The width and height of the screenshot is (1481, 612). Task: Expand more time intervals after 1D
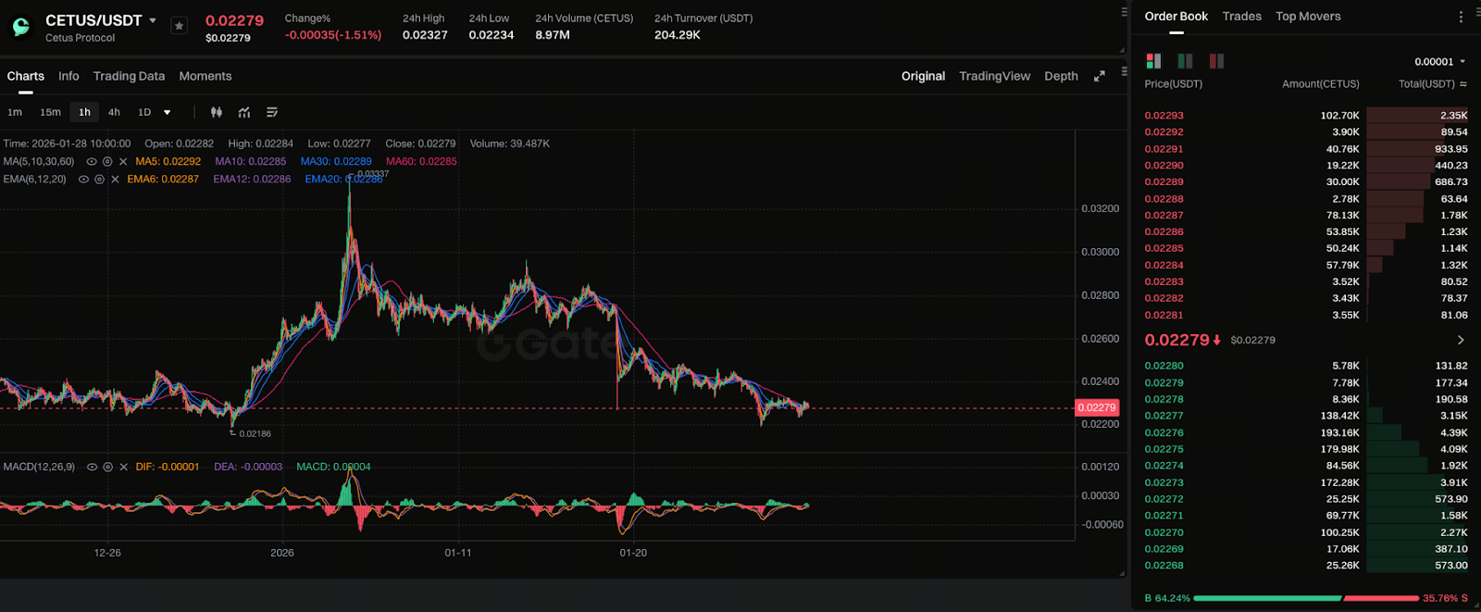pyautogui.click(x=168, y=112)
